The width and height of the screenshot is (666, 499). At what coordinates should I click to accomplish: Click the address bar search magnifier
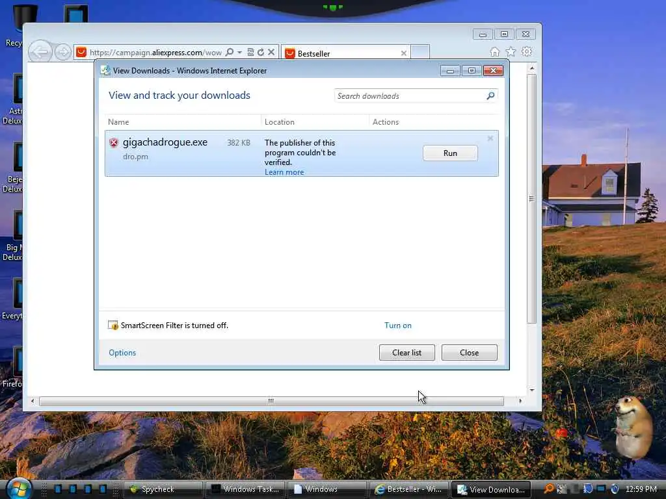[x=230, y=52]
